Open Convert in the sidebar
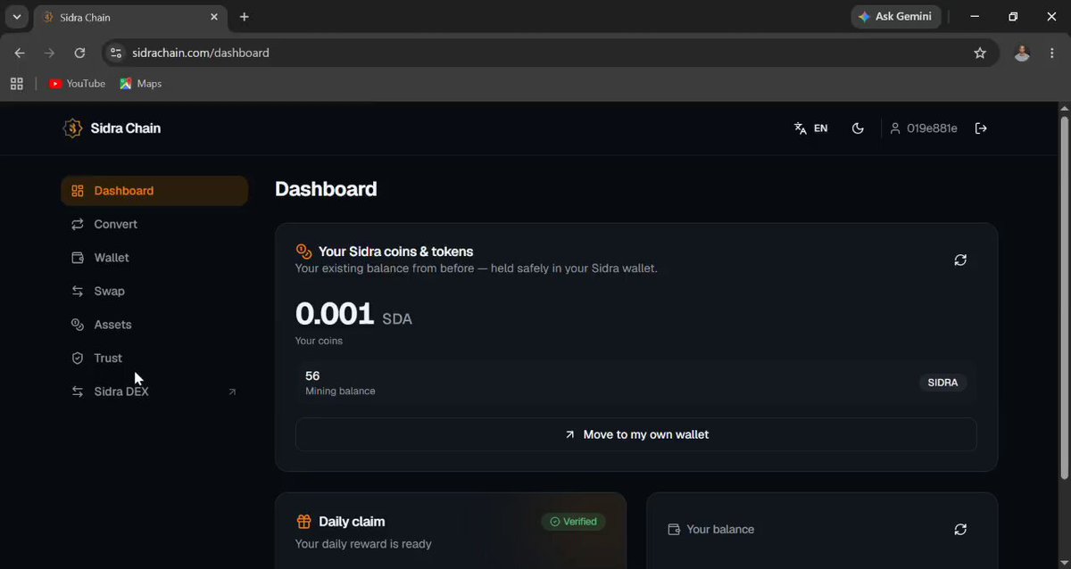This screenshot has height=569, width=1071. 154,224
